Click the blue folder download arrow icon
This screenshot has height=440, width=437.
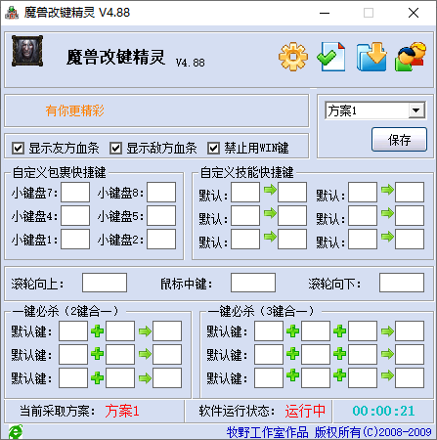[371, 57]
